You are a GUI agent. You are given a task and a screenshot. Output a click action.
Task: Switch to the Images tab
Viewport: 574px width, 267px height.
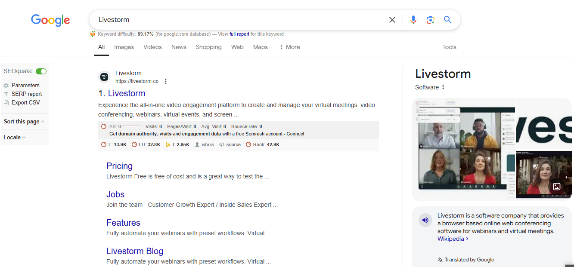(x=124, y=47)
